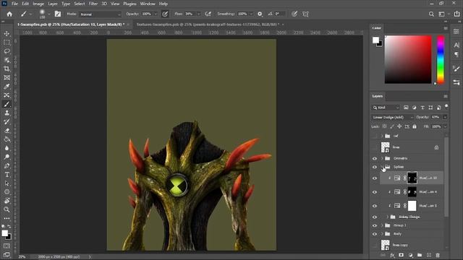Screen dimensions: 463x260
Task: Toggle pressure for size button
Action: [x=294, y=14]
